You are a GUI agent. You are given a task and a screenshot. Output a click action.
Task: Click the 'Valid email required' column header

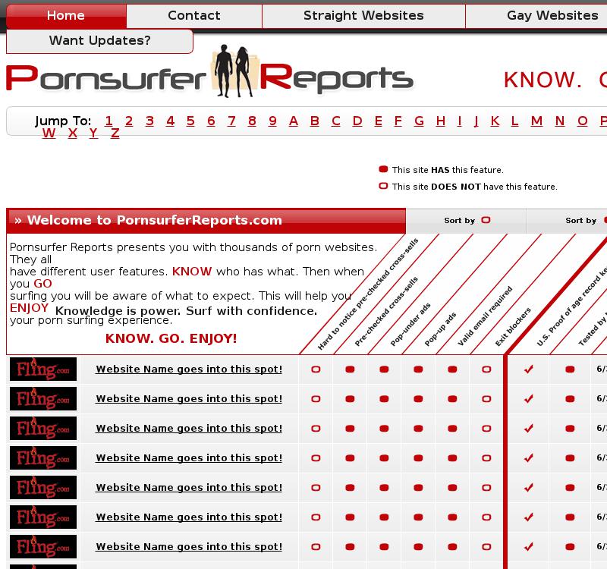pyautogui.click(x=485, y=316)
